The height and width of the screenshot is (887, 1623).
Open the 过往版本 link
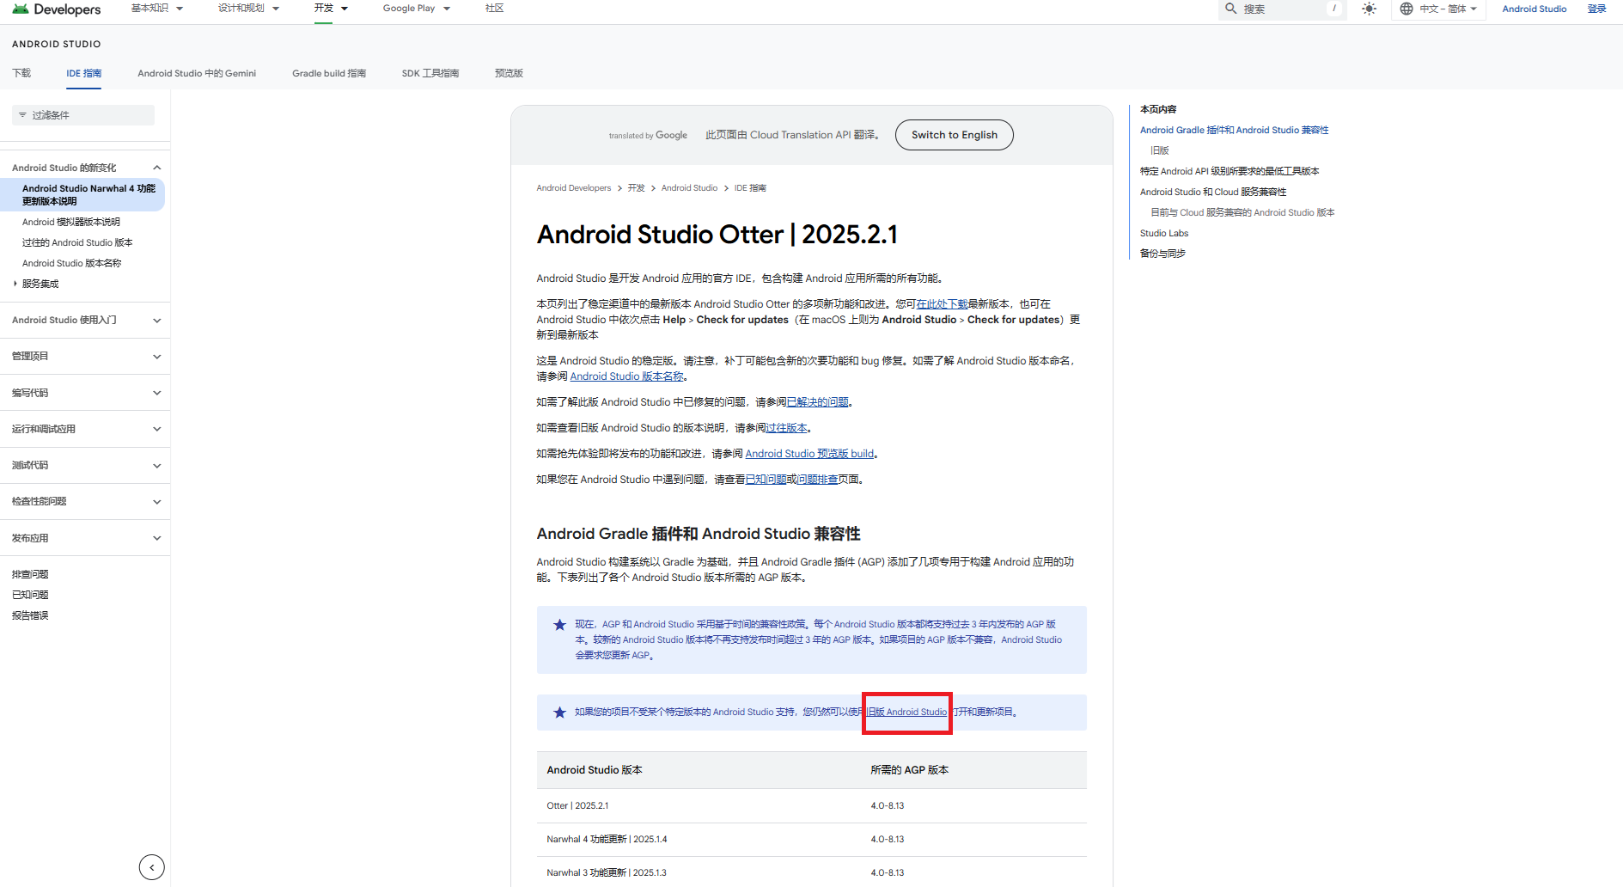coord(787,428)
